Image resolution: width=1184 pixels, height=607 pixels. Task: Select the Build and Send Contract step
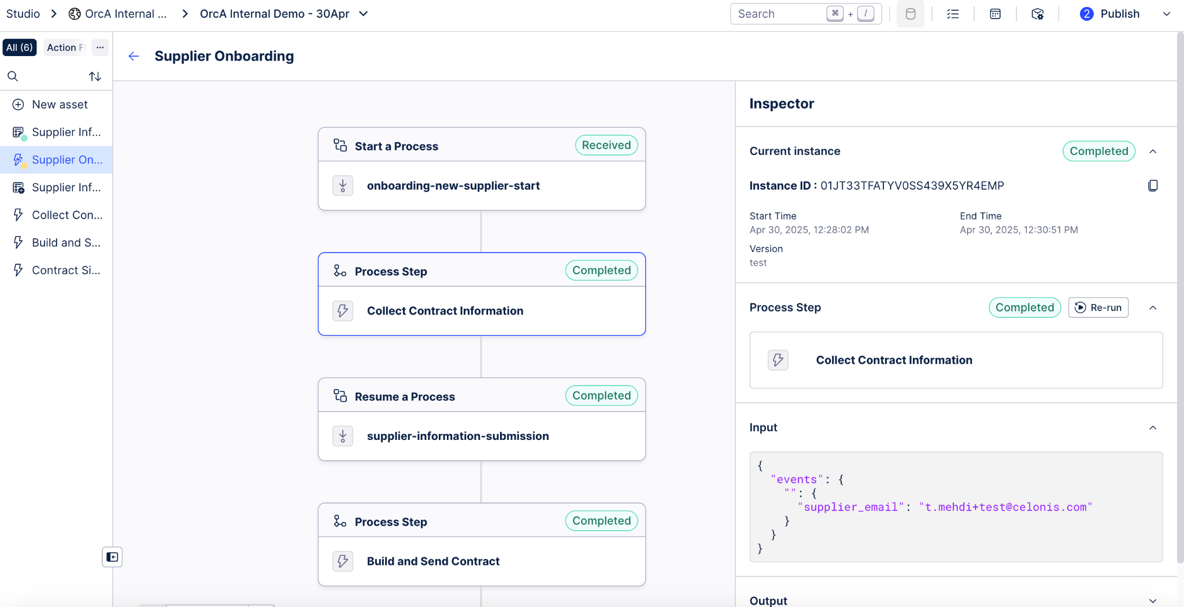(482, 545)
